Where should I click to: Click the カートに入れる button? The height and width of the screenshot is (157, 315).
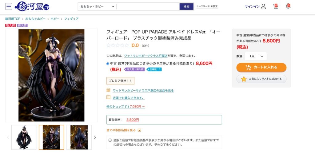(x=261, y=67)
